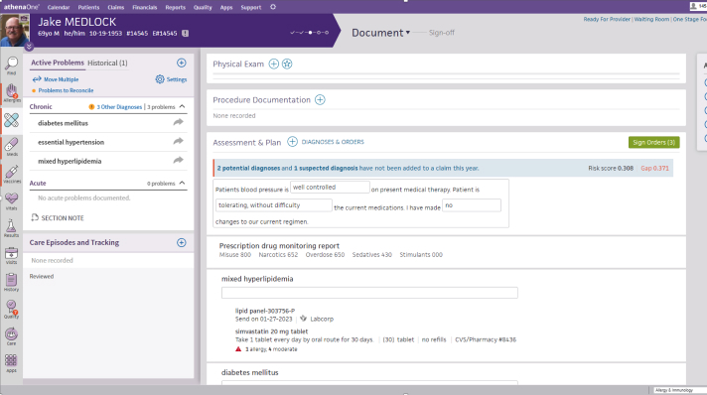
Task: Click plus icon beside Assessment & Plan
Action: 292,142
